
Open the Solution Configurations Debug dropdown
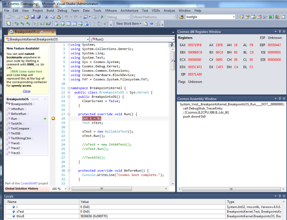pos(118,17)
